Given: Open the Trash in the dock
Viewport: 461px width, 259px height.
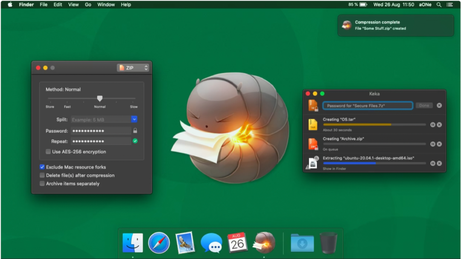Looking at the screenshot, I should [328, 242].
